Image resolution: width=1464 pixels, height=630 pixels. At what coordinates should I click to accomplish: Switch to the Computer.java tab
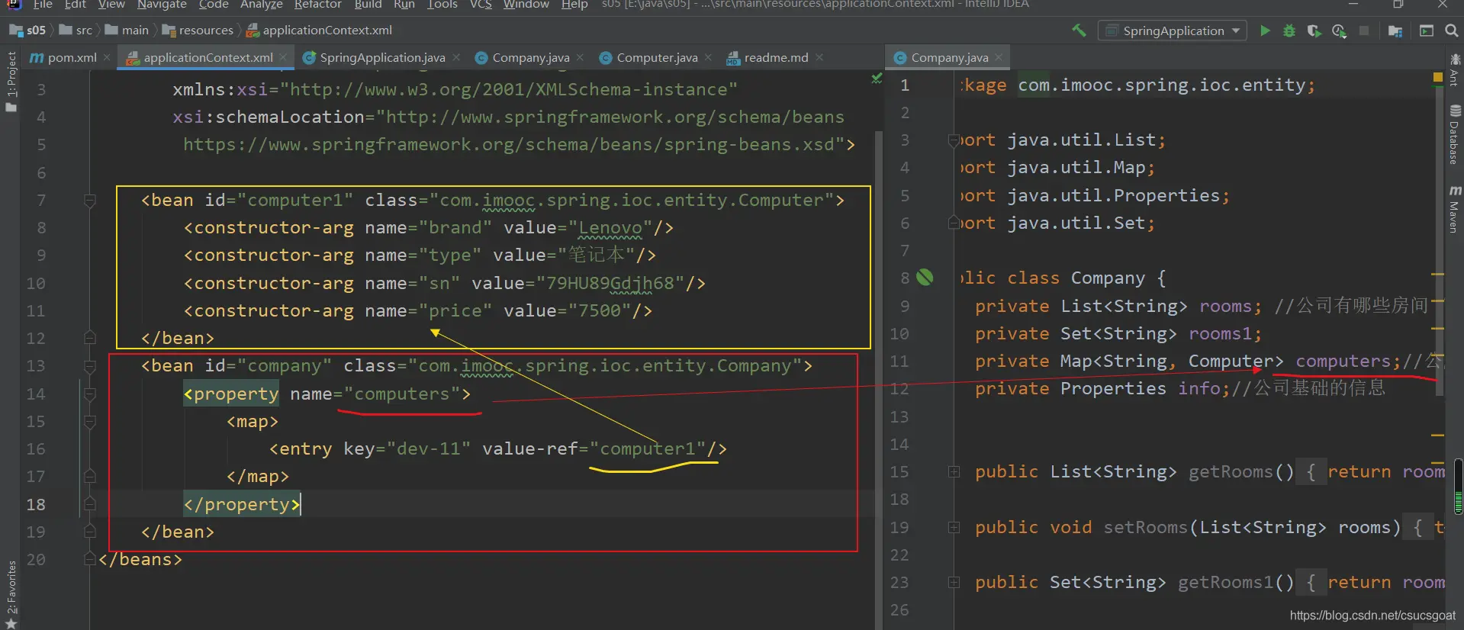click(x=656, y=58)
